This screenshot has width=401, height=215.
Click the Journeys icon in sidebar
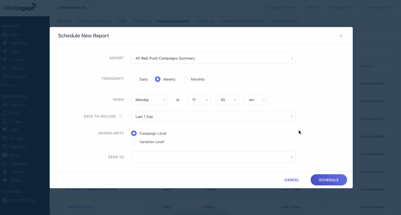click(x=5, y=172)
